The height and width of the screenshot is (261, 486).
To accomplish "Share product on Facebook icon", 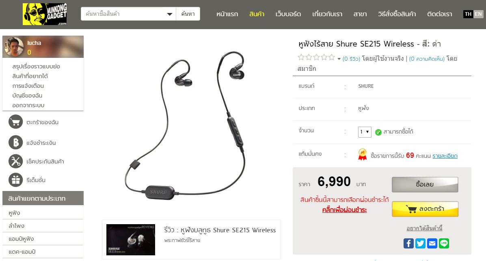I will point(408,243).
